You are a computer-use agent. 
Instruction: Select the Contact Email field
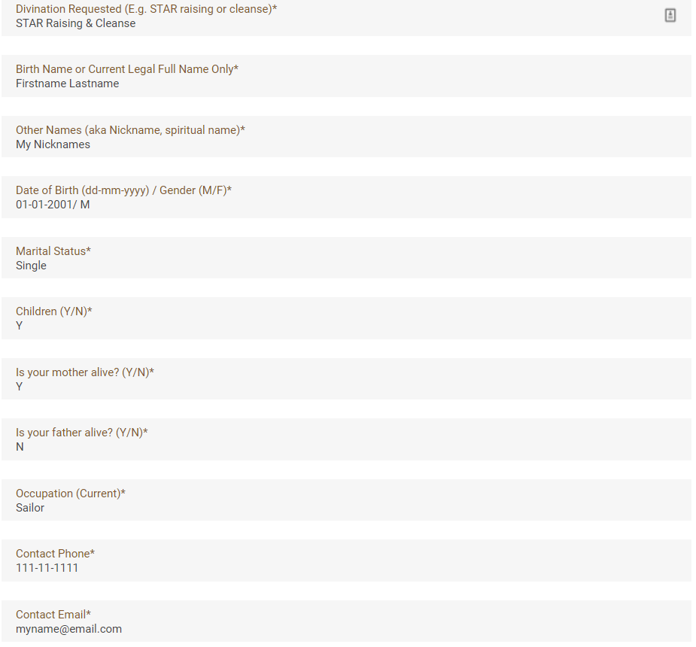[x=346, y=621]
